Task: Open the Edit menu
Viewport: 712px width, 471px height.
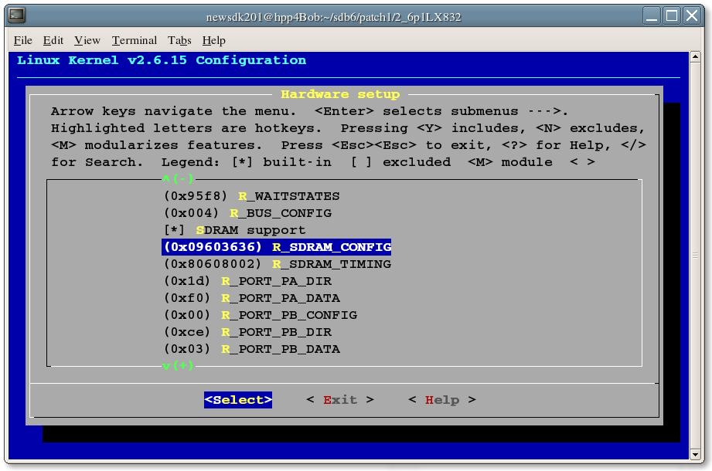Action: 53,40
